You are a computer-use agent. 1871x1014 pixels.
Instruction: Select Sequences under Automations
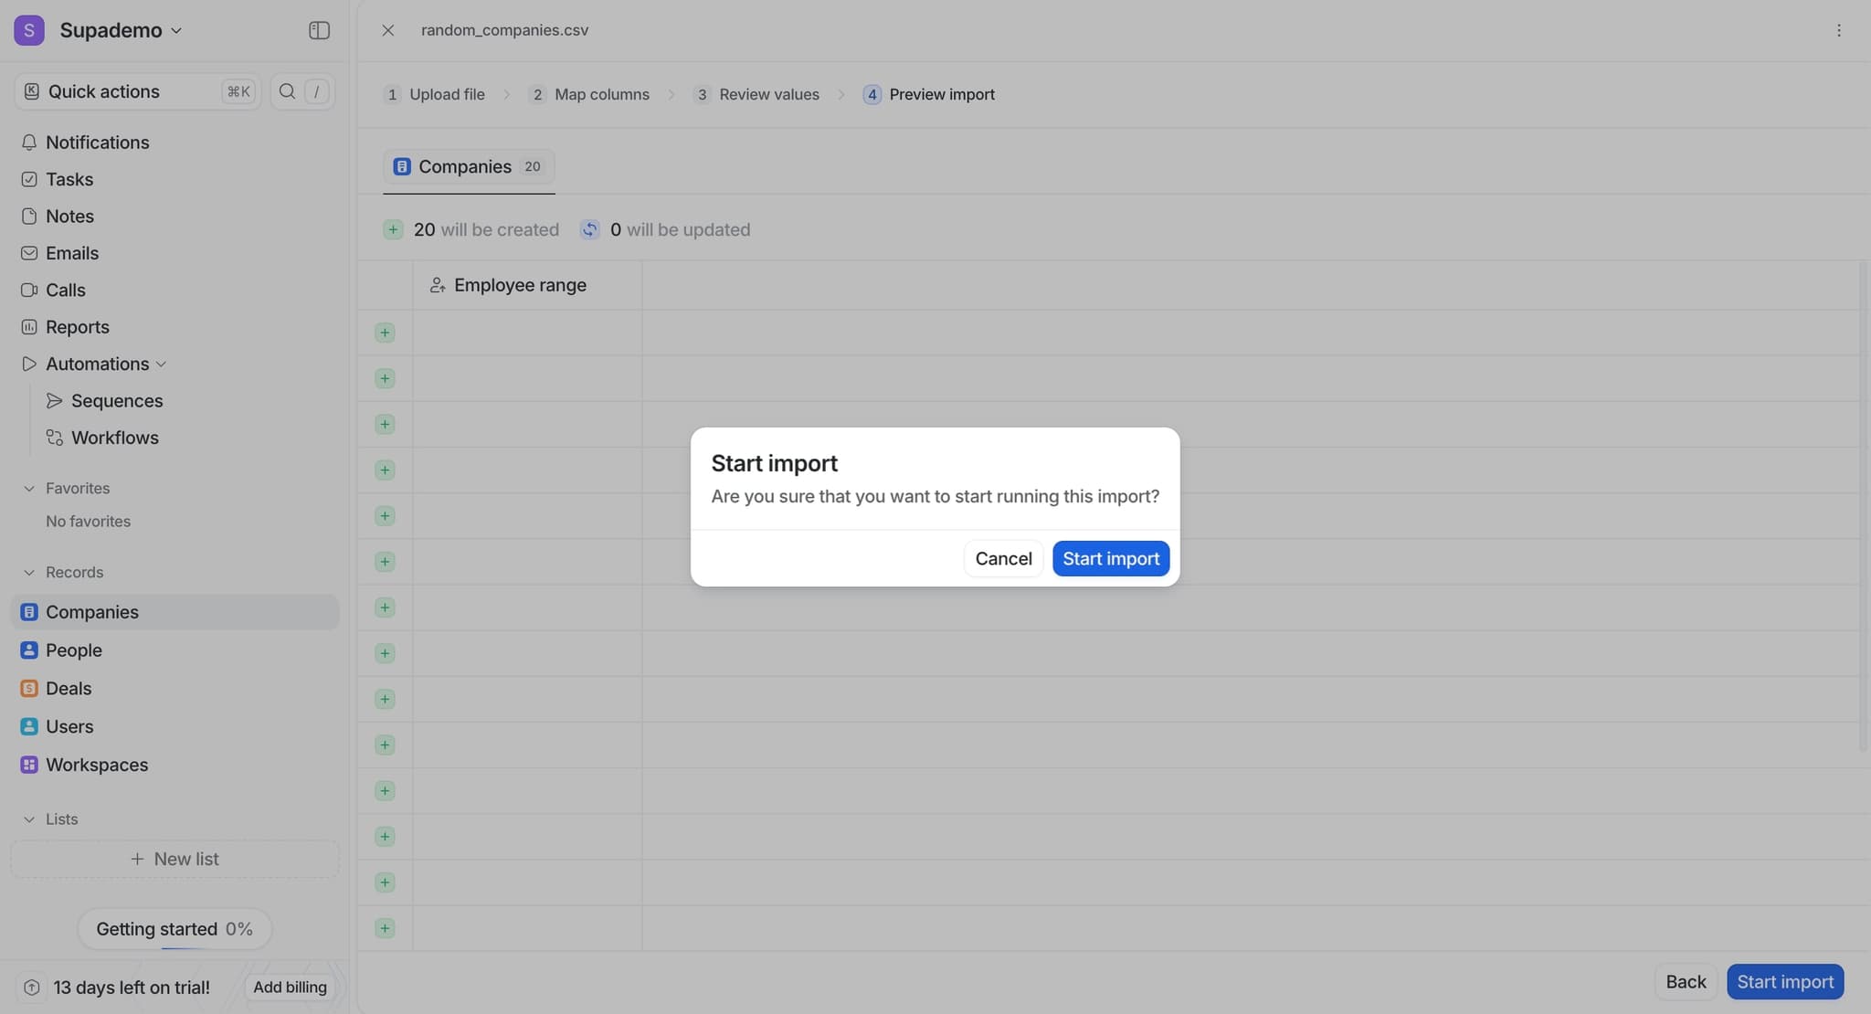[x=117, y=400]
